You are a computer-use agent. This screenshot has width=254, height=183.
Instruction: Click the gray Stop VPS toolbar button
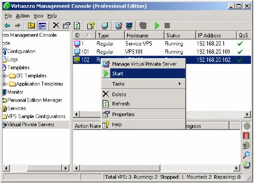point(167,25)
